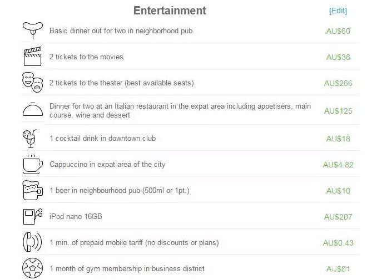
Task: Click the Entertainment section heading
Action: click(170, 11)
